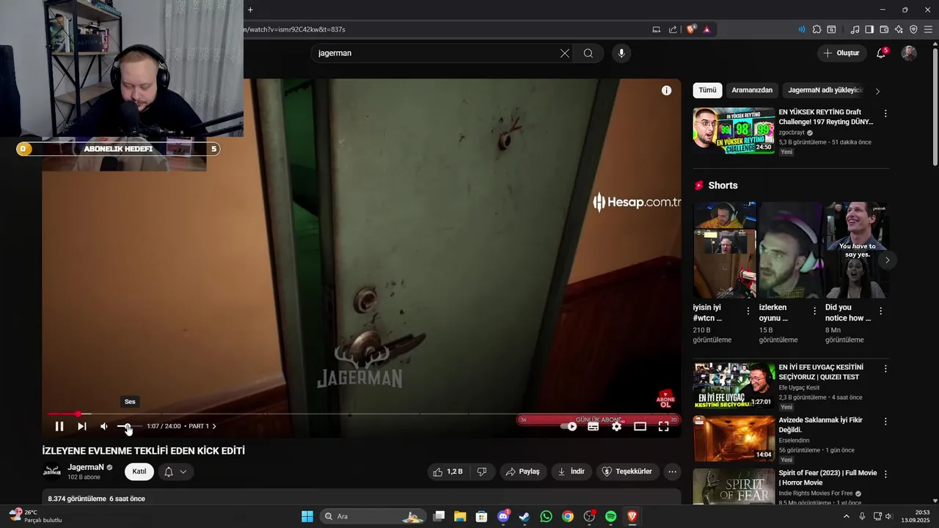Click the browser share page icon
This screenshot has height=528, width=939.
tap(673, 29)
